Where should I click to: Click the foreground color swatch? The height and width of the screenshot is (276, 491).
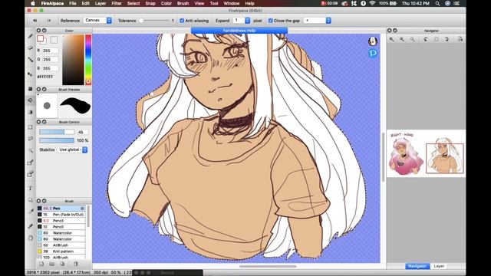click(40, 38)
